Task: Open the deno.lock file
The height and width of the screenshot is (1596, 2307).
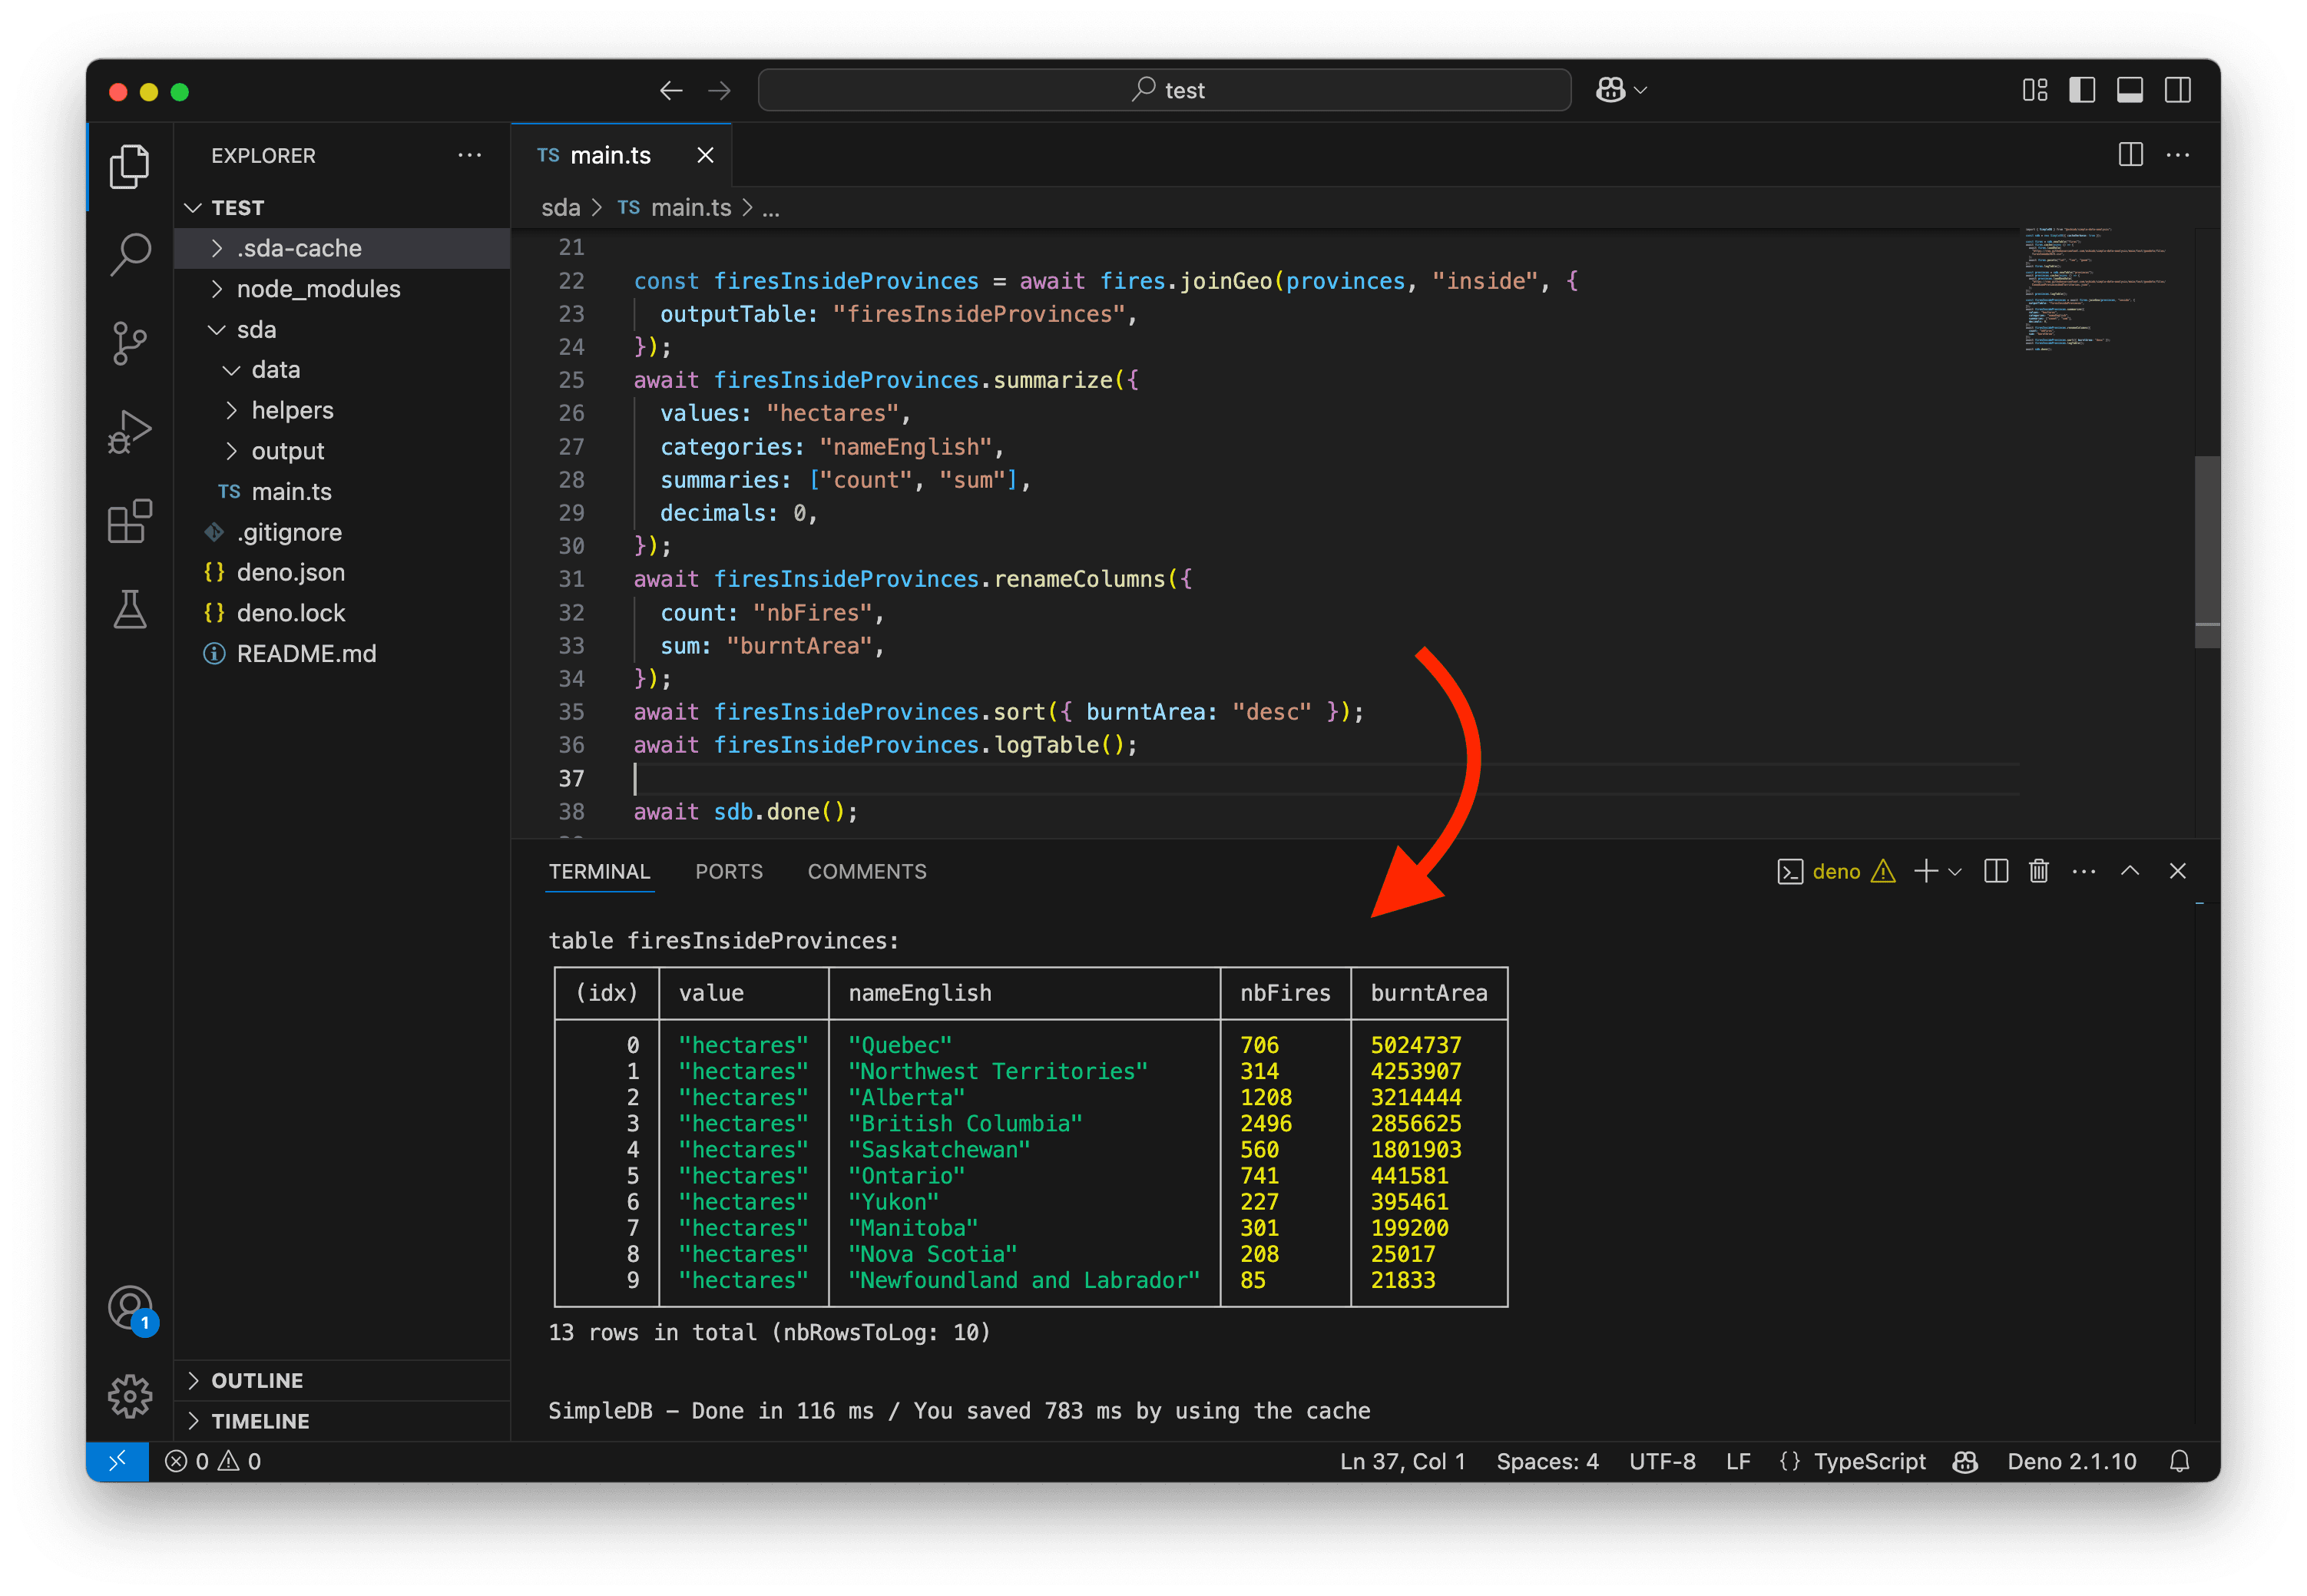Action: click(341, 613)
